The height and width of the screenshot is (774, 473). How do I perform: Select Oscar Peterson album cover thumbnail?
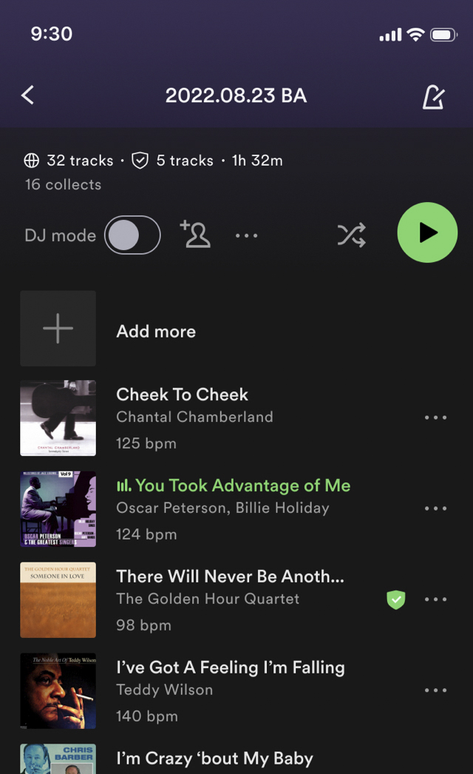point(58,509)
